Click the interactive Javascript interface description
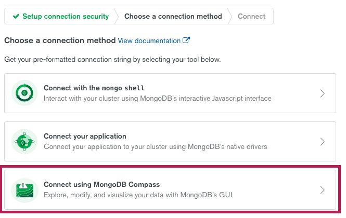The width and height of the screenshot is (346, 218). [158, 99]
